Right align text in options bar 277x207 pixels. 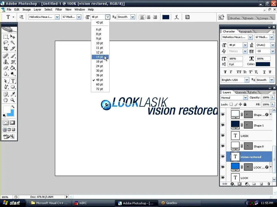coord(155,17)
